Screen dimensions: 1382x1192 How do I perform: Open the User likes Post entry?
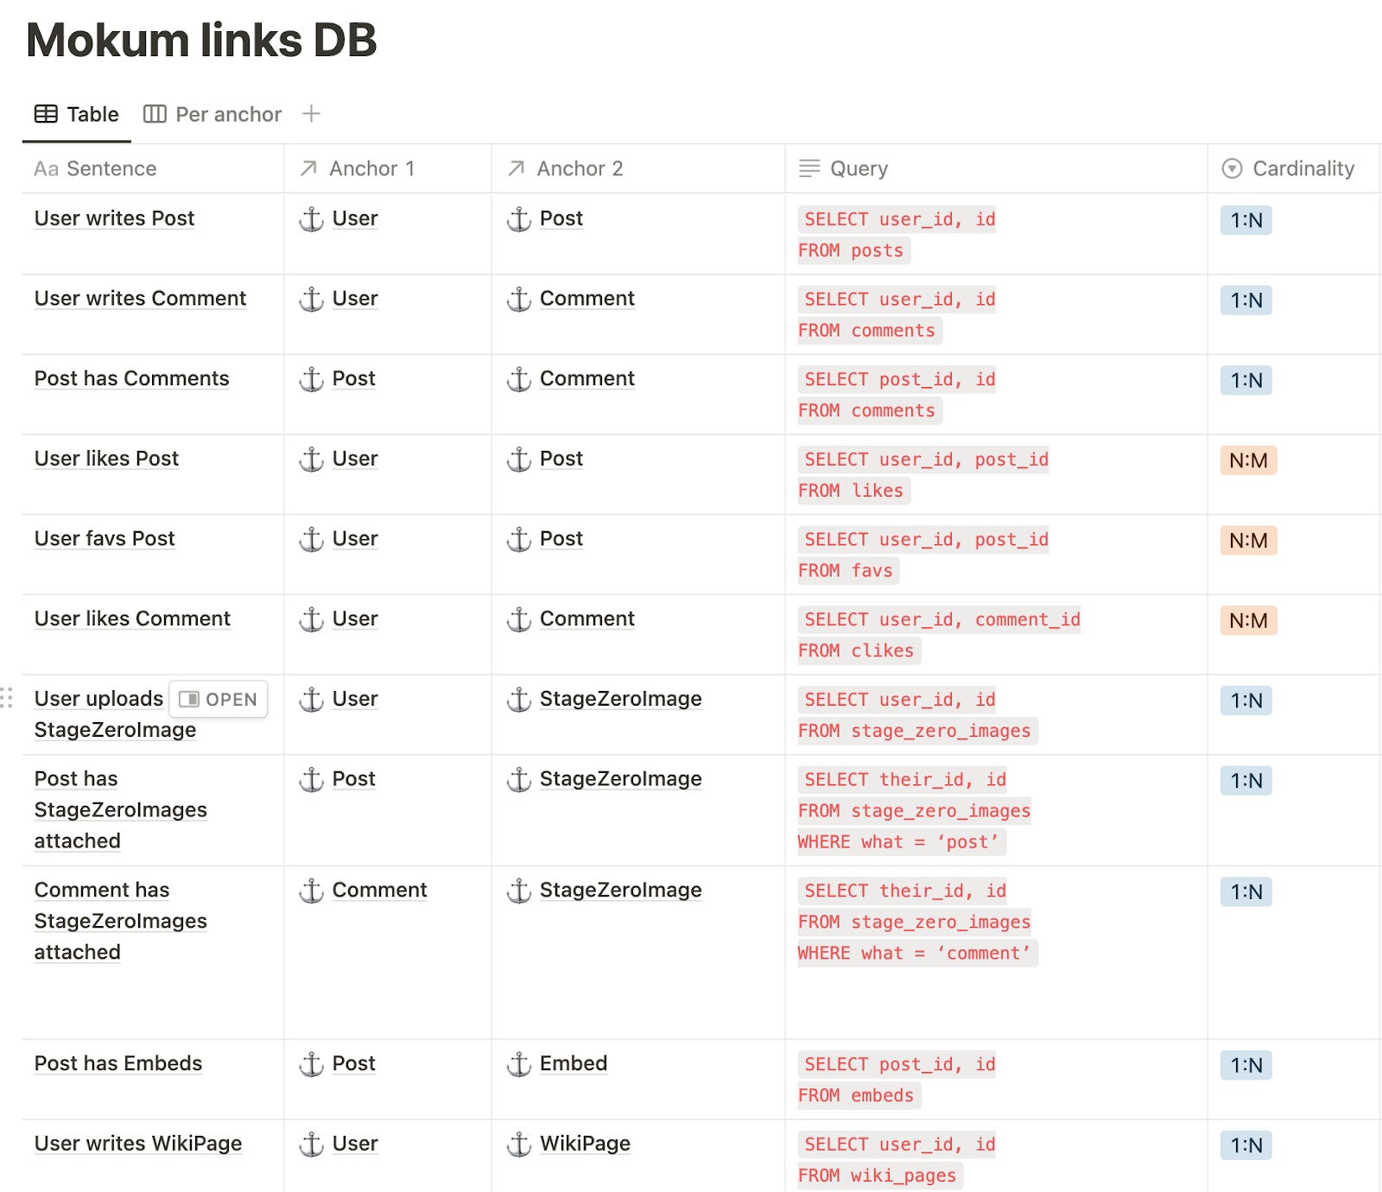tap(105, 460)
